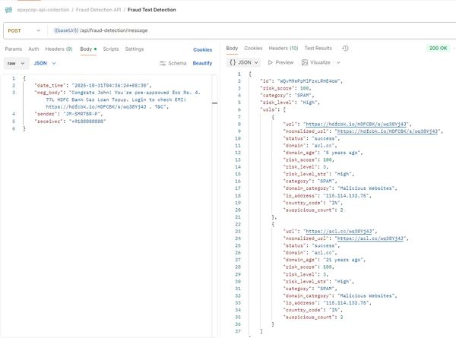This screenshot has width=456, height=338.
Task: Switch to the response Headers (10) tab
Action: coord(283,49)
